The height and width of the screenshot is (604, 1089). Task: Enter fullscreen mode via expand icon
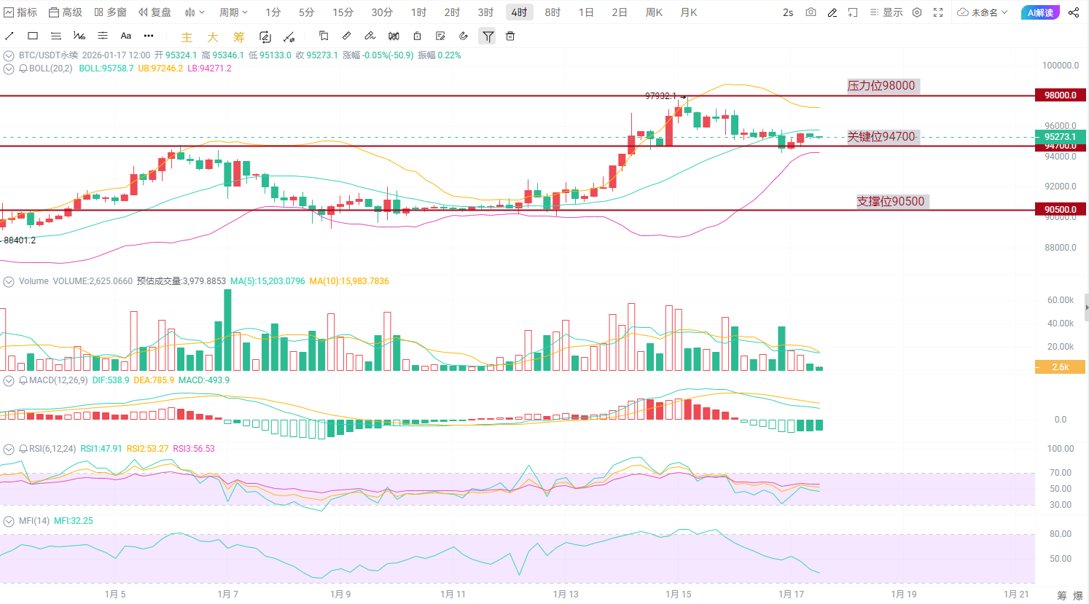938,12
